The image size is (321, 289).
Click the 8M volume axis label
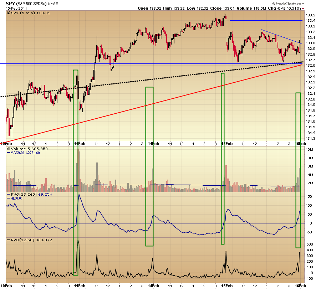[310, 158]
